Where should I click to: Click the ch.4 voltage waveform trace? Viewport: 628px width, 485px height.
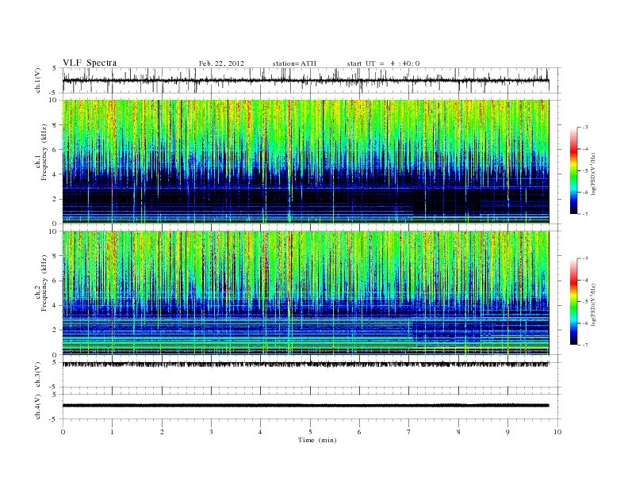pyautogui.click(x=305, y=406)
